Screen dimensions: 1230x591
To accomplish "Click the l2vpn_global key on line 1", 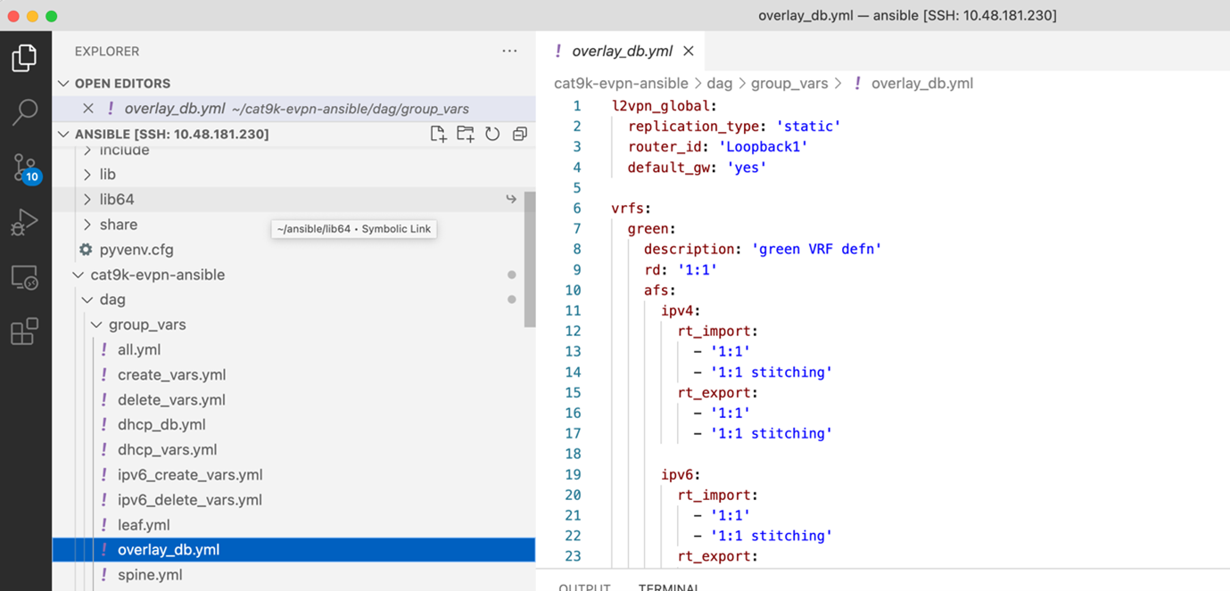I will 660,106.
